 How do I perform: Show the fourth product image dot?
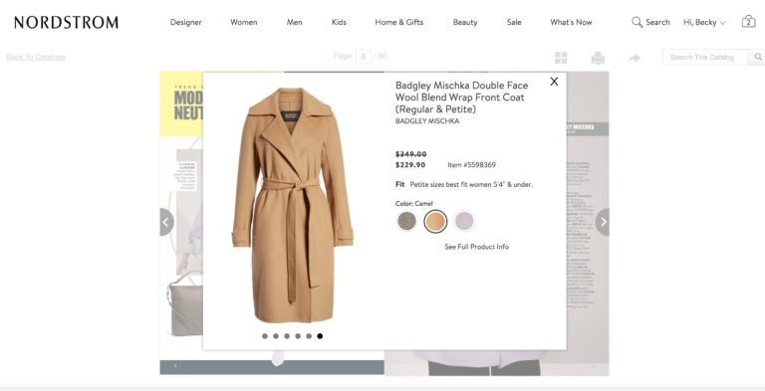pos(298,336)
